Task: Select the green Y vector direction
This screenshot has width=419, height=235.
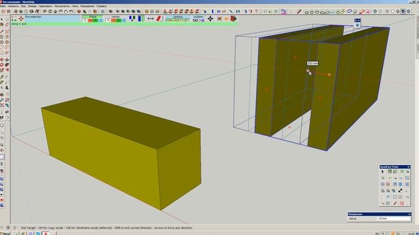Action: [x=118, y=20]
